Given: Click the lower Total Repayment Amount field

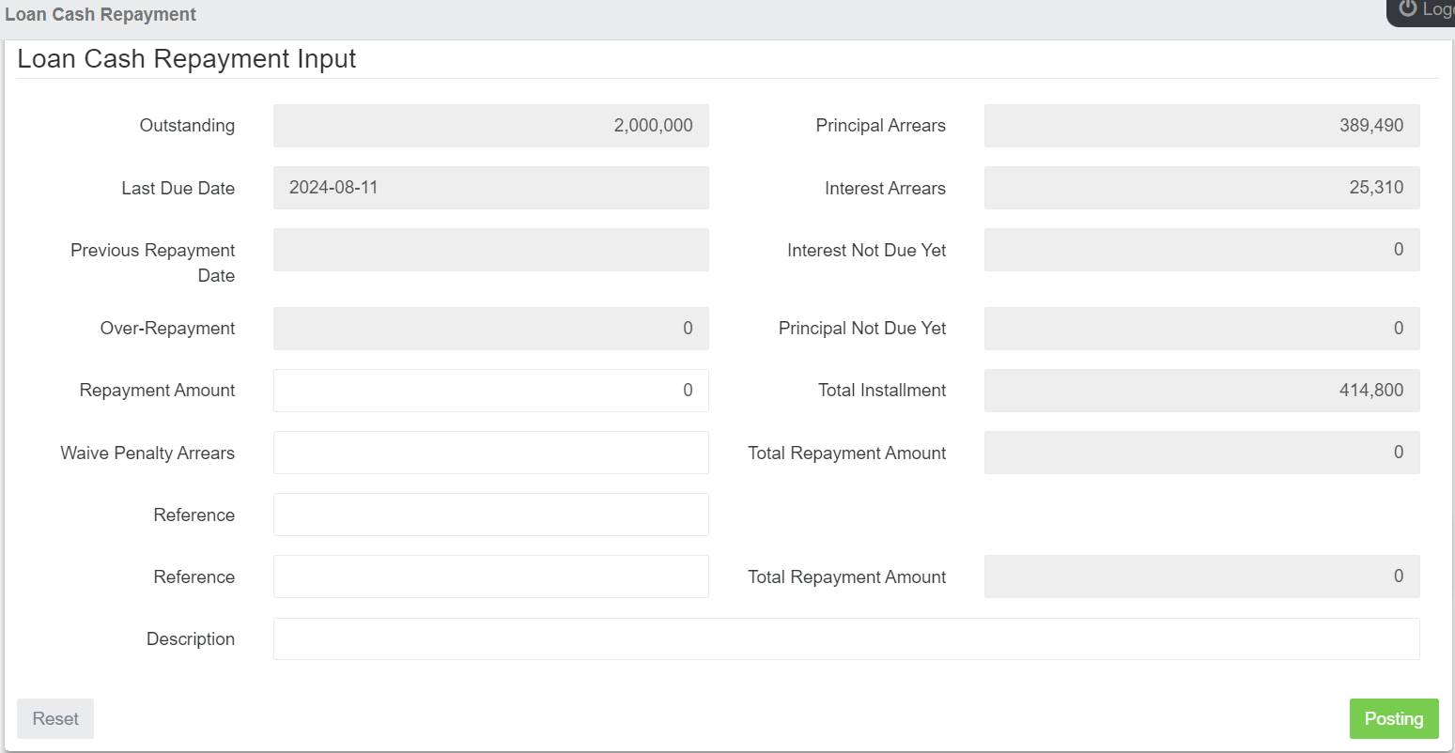Looking at the screenshot, I should point(1200,576).
